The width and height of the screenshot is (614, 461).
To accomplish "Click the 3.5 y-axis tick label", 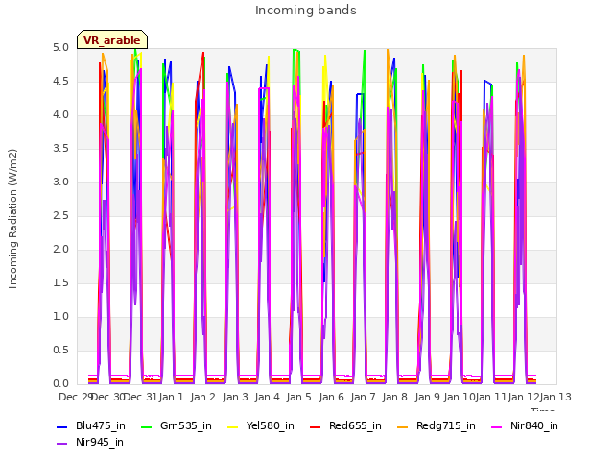I will pyautogui.click(x=60, y=149).
